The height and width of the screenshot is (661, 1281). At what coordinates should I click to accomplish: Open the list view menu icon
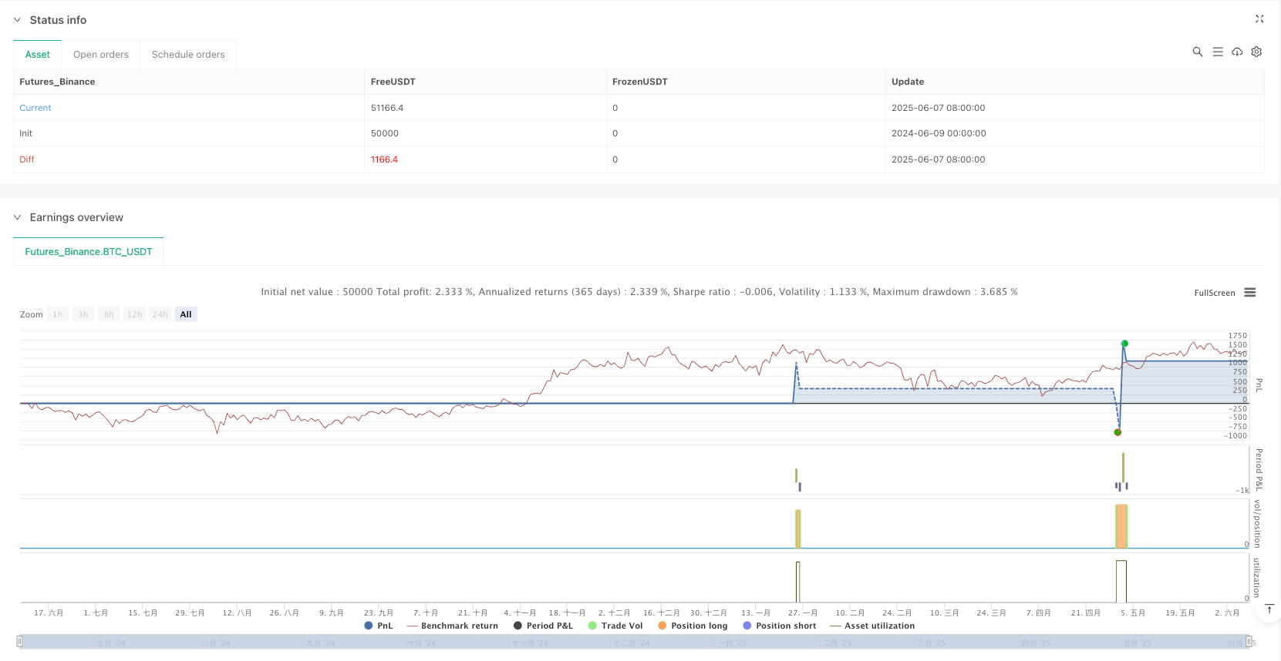click(1217, 52)
